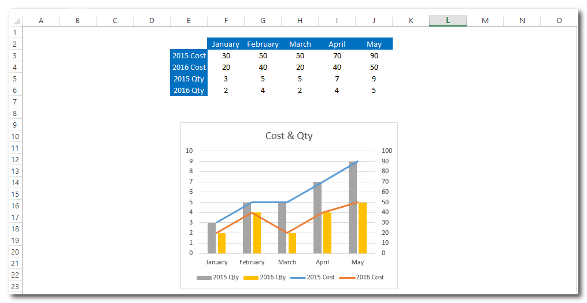
Task: Click the cell containing 90
Action: click(374, 55)
